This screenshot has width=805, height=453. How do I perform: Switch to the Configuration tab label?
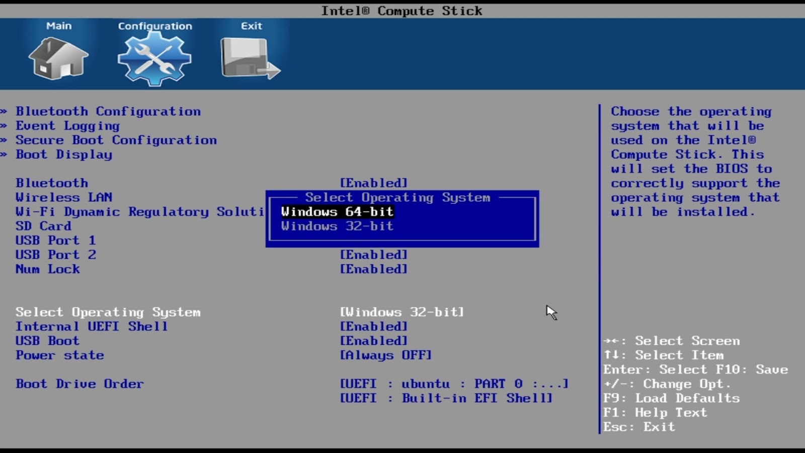pos(155,26)
